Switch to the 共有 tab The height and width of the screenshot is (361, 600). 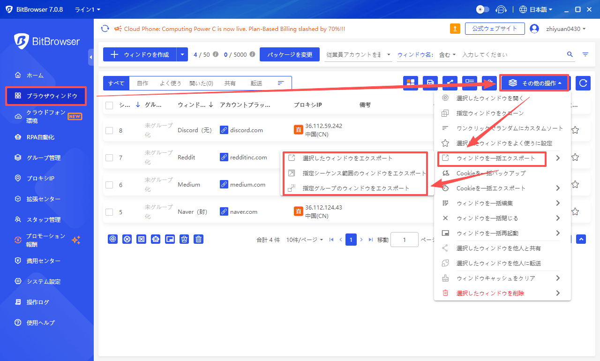coord(230,83)
